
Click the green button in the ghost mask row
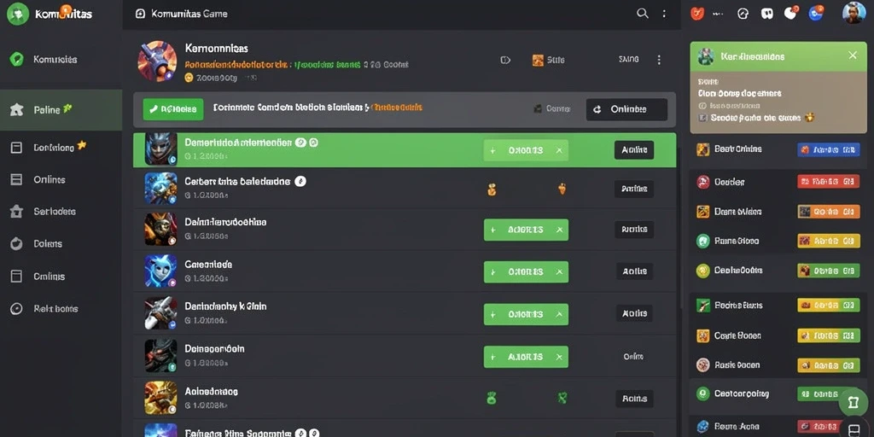(x=526, y=272)
